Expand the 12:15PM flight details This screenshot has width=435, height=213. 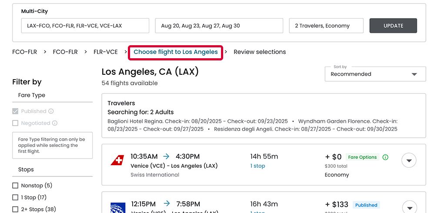coord(409,207)
